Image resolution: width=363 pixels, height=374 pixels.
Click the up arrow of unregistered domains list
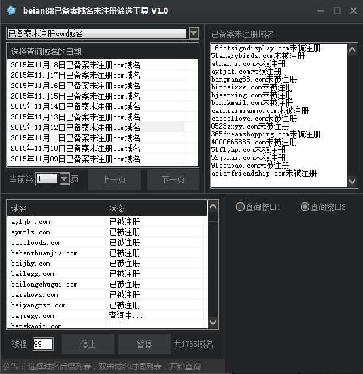(x=353, y=50)
